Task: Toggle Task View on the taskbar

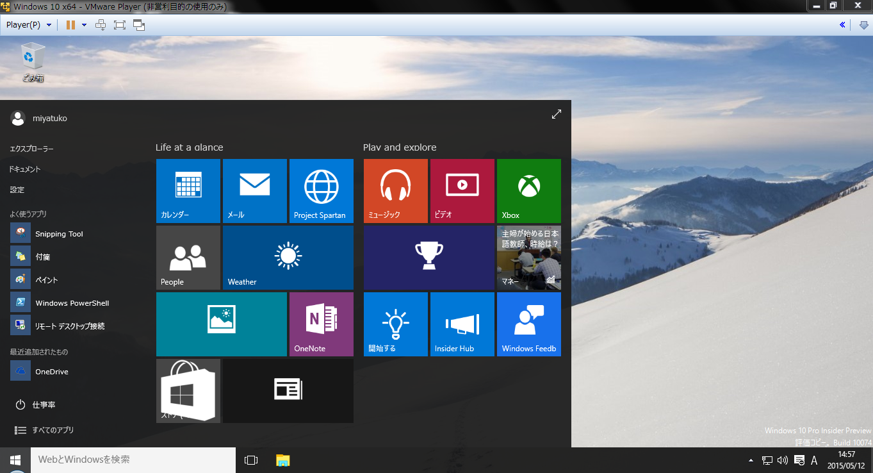Action: (x=251, y=460)
